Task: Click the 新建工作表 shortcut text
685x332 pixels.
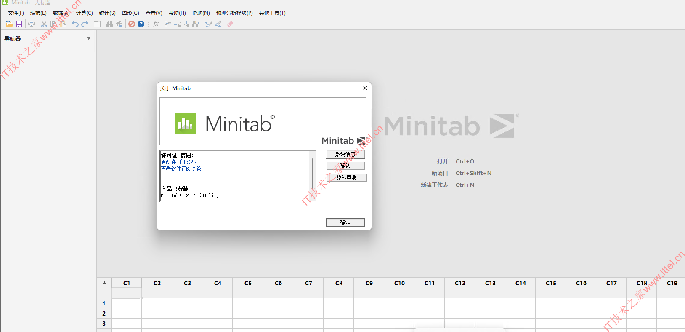Action: pyautogui.click(x=434, y=185)
